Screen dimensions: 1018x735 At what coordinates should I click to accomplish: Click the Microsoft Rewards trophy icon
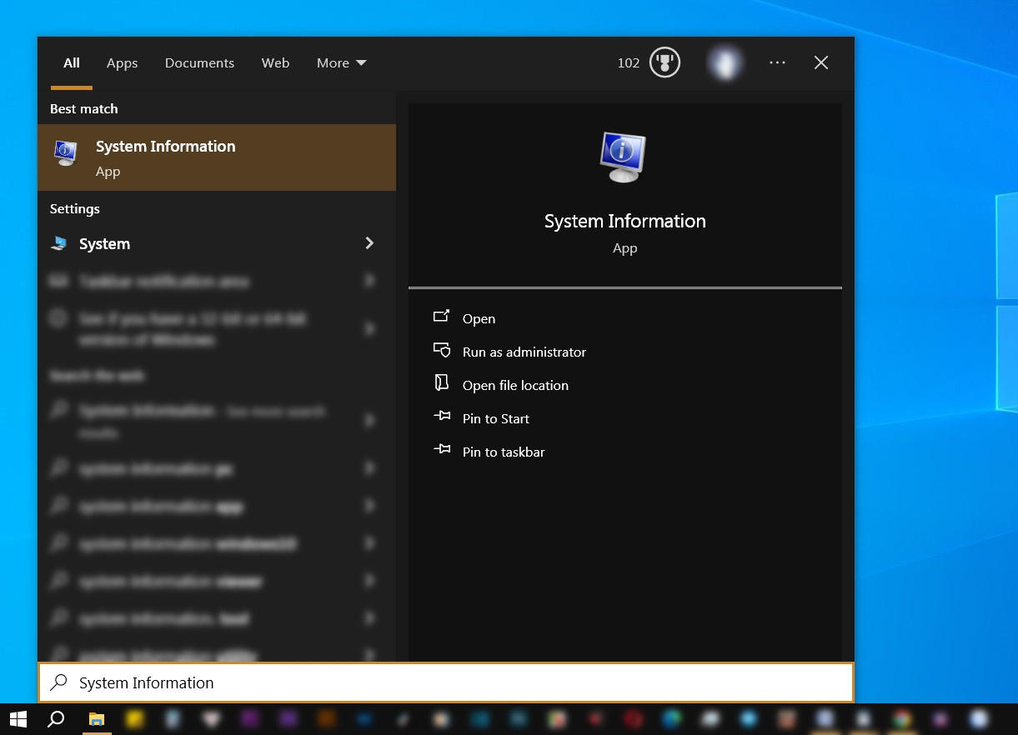pyautogui.click(x=664, y=62)
